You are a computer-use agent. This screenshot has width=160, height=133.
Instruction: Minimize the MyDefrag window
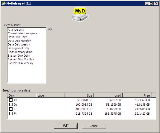click(x=147, y=3)
